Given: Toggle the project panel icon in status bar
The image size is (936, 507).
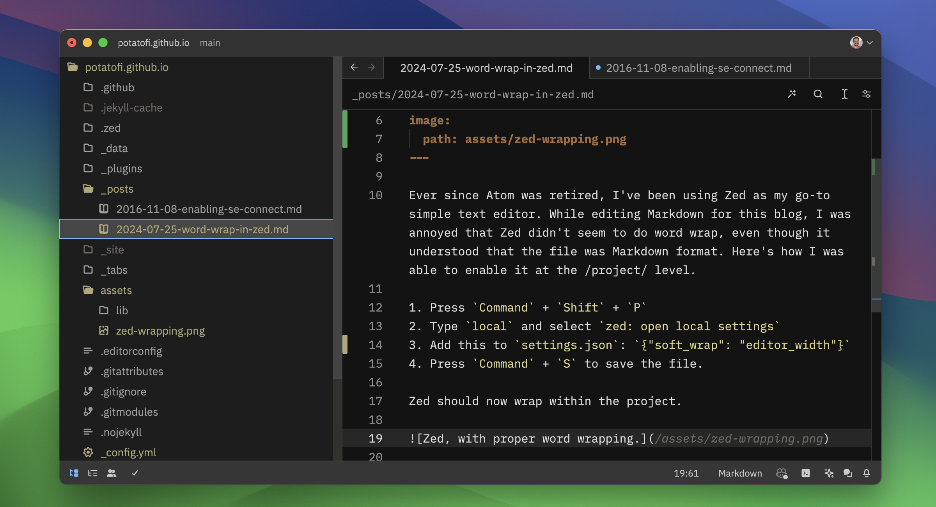Looking at the screenshot, I should coord(74,473).
